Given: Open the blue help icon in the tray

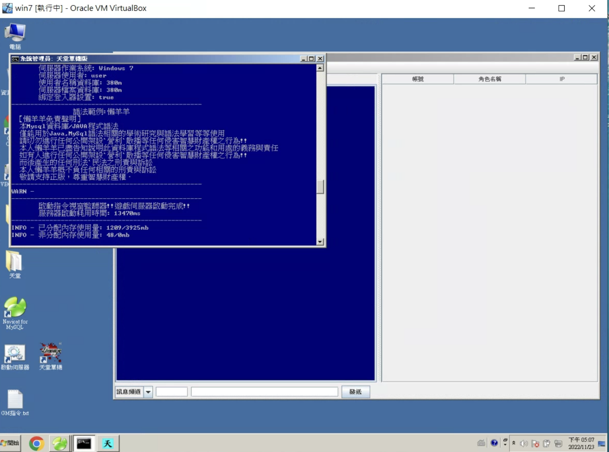Looking at the screenshot, I should coord(494,443).
